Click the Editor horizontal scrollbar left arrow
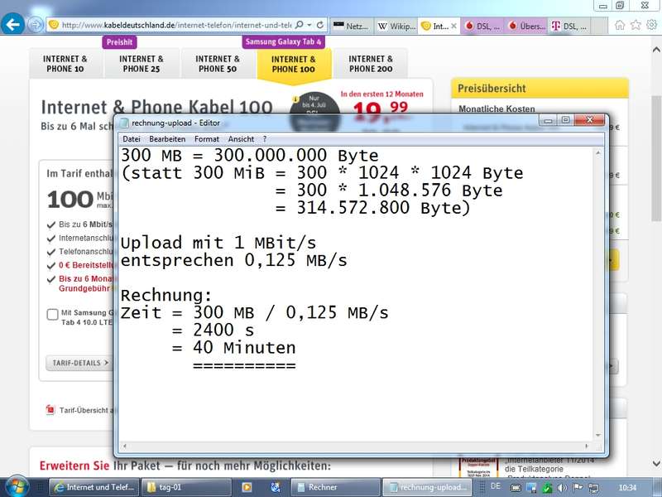The width and height of the screenshot is (662, 497). (125, 446)
